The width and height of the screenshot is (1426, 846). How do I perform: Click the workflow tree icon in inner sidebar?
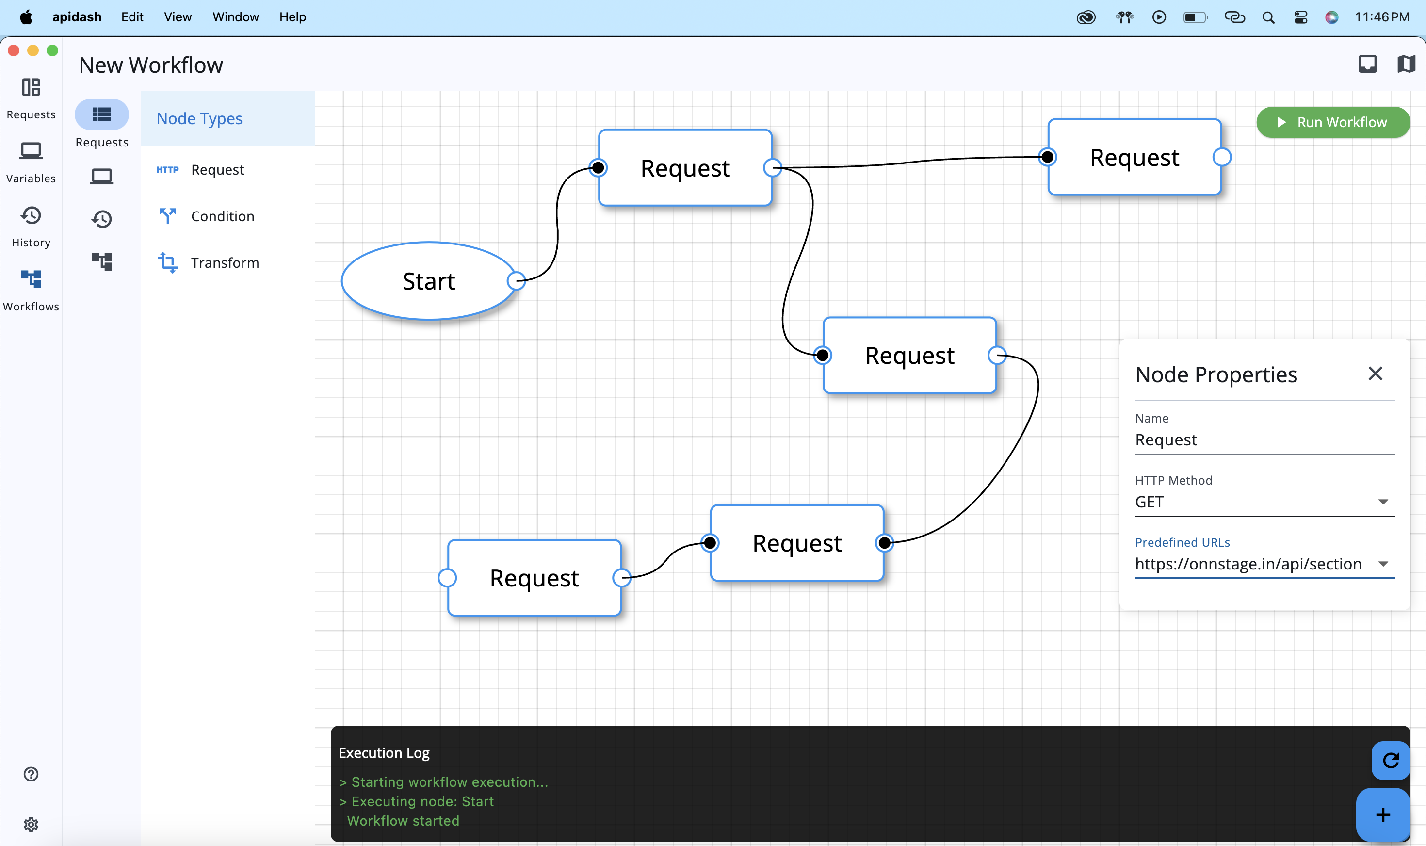coord(101,261)
